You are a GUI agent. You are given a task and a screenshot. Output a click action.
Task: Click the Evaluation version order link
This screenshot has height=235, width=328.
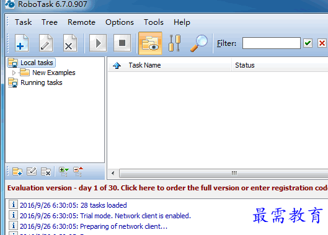(x=167, y=188)
